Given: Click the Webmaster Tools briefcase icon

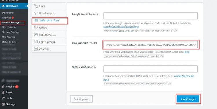Looking at the screenshot, I should pyautogui.click(x=36, y=21).
